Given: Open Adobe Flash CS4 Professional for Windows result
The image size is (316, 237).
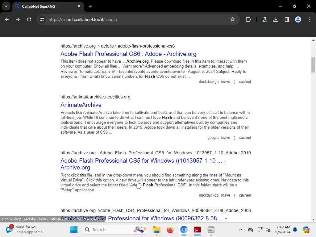Looking at the screenshot, I should (143, 218).
